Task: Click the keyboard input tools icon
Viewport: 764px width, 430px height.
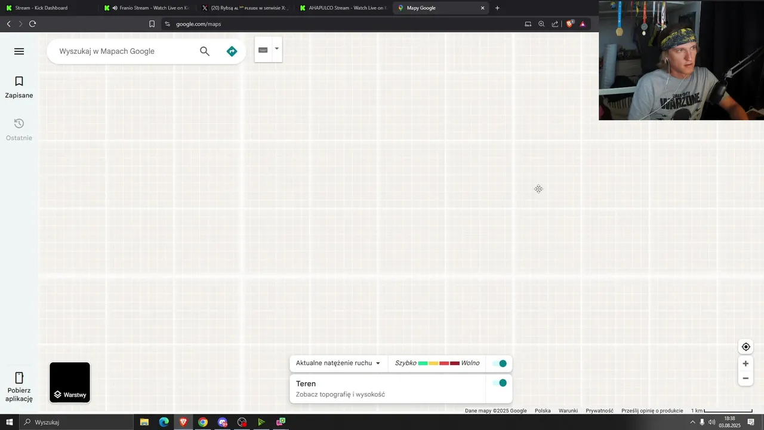Action: (263, 50)
